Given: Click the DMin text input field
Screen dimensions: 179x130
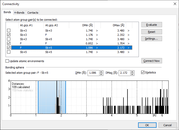Looking at the screenshot, I should tap(93, 73).
